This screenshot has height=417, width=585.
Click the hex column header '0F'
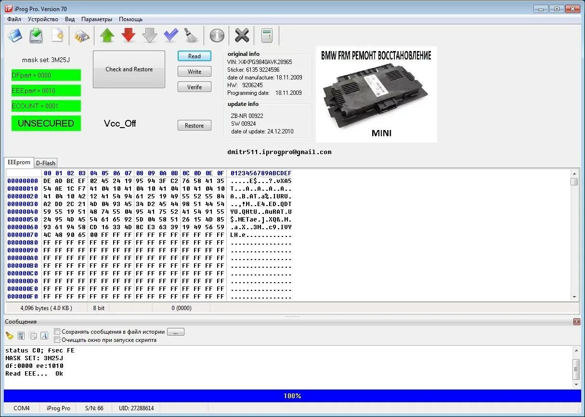(x=221, y=173)
